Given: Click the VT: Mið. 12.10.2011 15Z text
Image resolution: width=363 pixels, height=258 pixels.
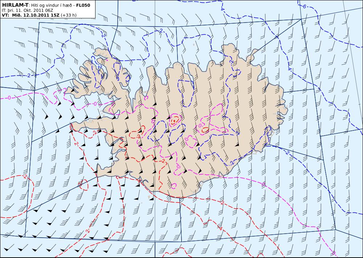Looking at the screenshot, I should pyautogui.click(x=30, y=15).
